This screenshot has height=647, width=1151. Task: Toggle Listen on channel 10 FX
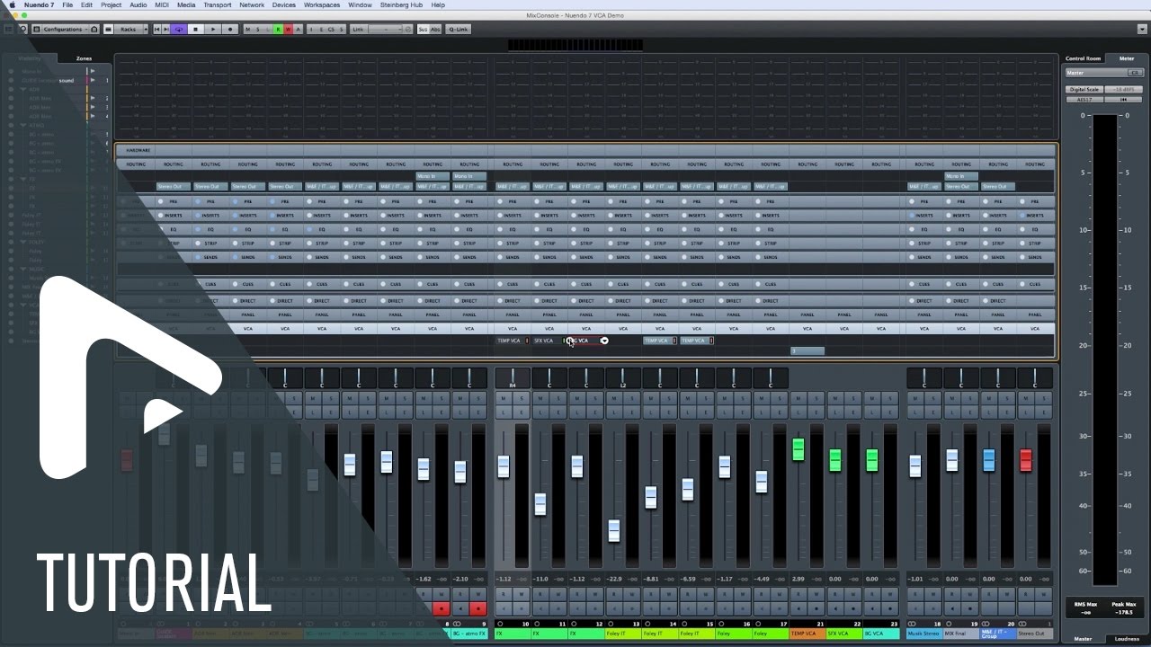(x=504, y=412)
